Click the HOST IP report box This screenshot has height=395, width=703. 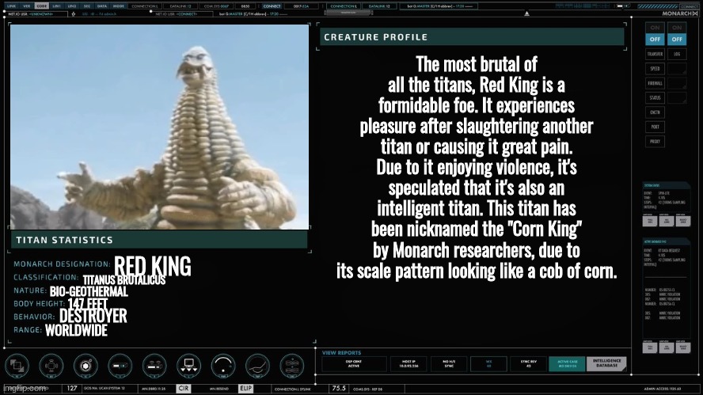(x=408, y=363)
